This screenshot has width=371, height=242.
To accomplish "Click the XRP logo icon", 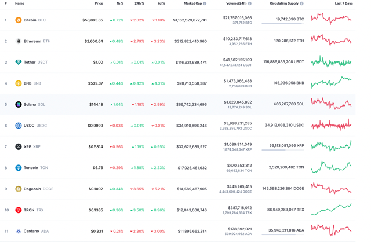I will pos(19,147).
